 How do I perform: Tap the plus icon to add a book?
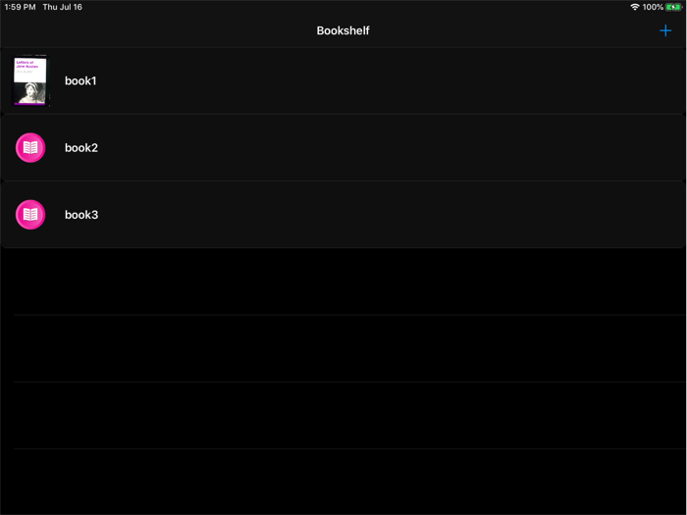665,30
